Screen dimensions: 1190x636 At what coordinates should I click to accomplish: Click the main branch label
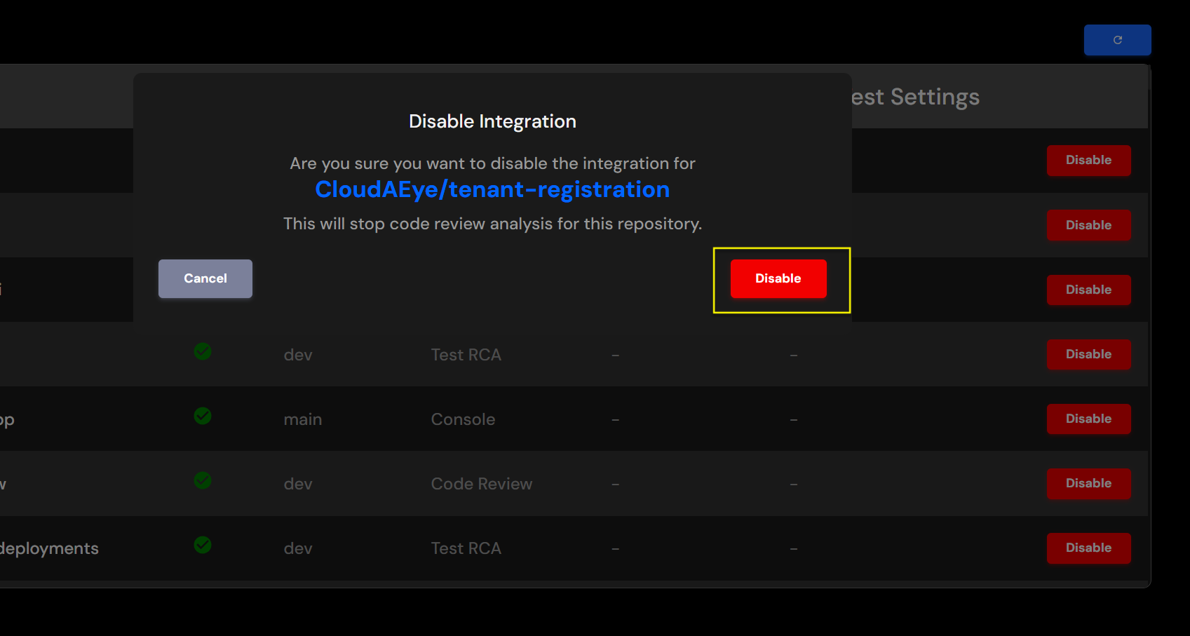pos(302,419)
